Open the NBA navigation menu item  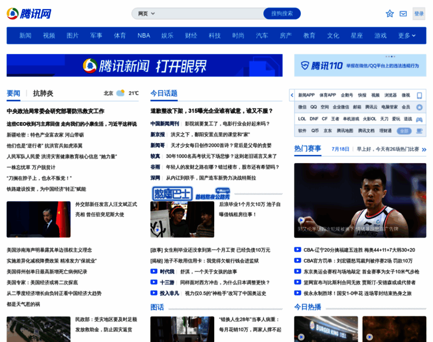click(144, 35)
